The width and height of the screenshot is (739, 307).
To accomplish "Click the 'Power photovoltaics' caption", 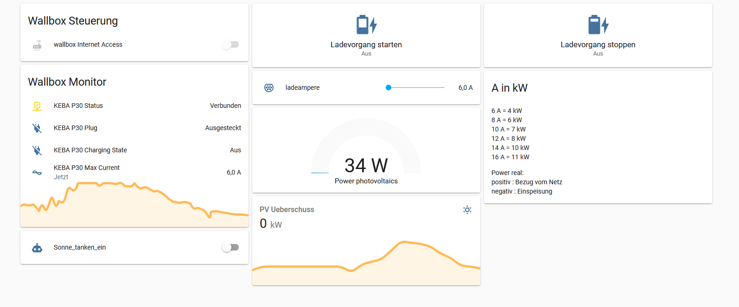I will 366,182.
